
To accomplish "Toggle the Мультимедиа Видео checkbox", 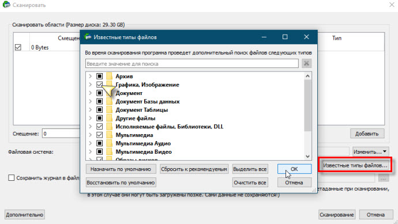I will (99, 151).
